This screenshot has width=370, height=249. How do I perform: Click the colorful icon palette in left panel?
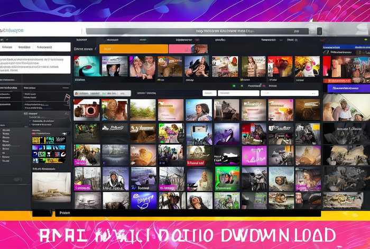(49, 149)
